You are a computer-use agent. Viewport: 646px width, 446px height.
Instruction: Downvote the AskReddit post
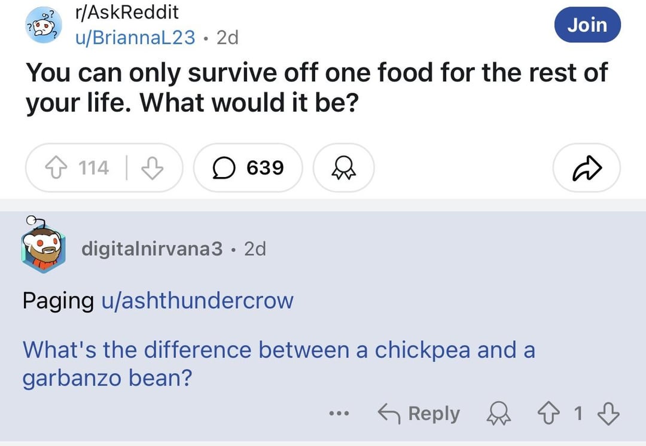(153, 168)
